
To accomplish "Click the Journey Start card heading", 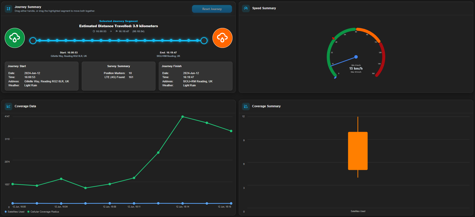I will coord(17,66).
